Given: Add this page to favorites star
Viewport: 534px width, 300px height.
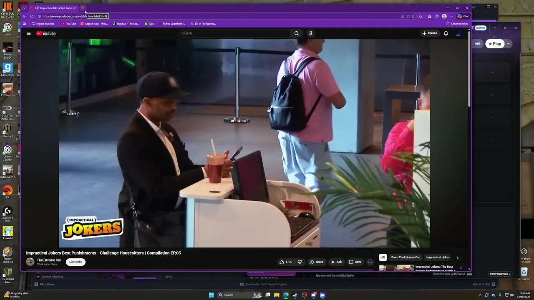Looking at the screenshot, I should coord(408,16).
